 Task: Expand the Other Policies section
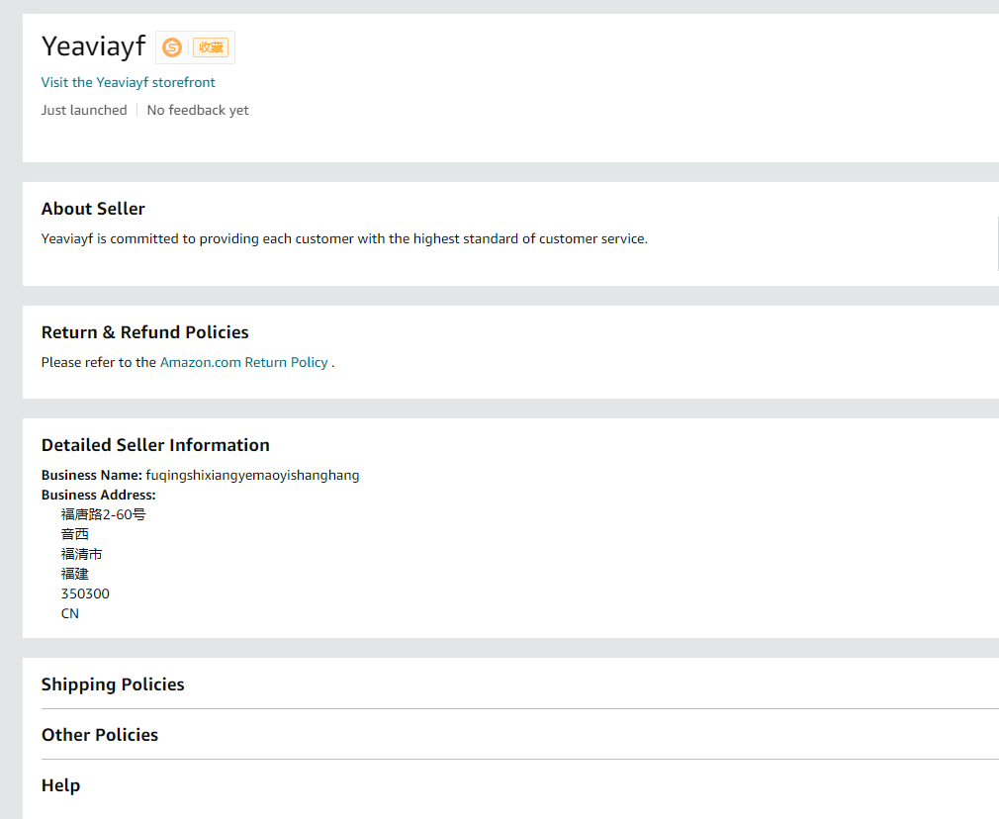(x=100, y=735)
